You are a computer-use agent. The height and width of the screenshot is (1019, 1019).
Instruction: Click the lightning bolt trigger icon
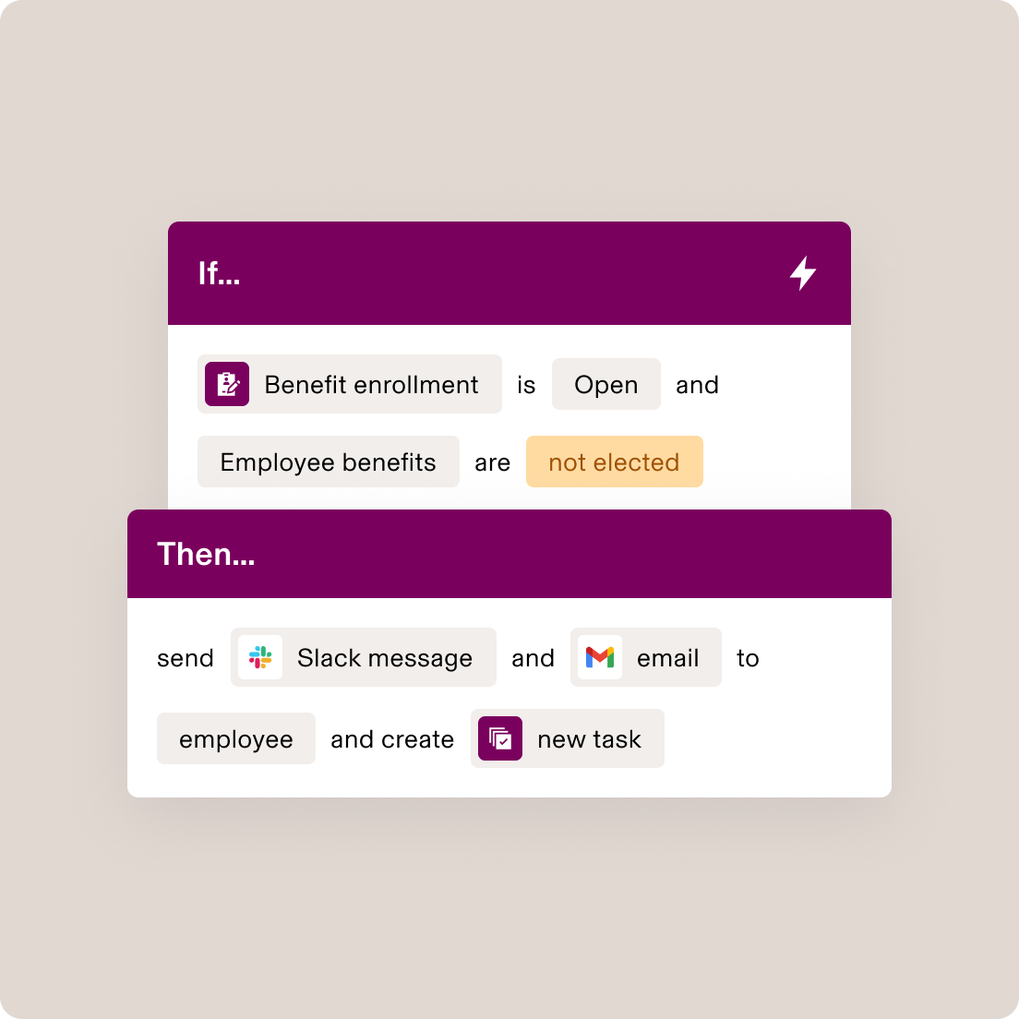click(x=802, y=273)
